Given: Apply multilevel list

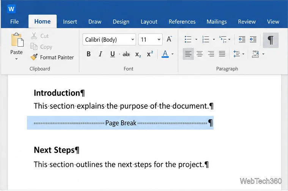Looking at the screenshot, I should 223,39.
